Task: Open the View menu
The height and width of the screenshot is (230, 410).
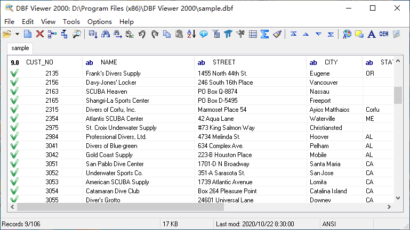Action: click(x=48, y=22)
